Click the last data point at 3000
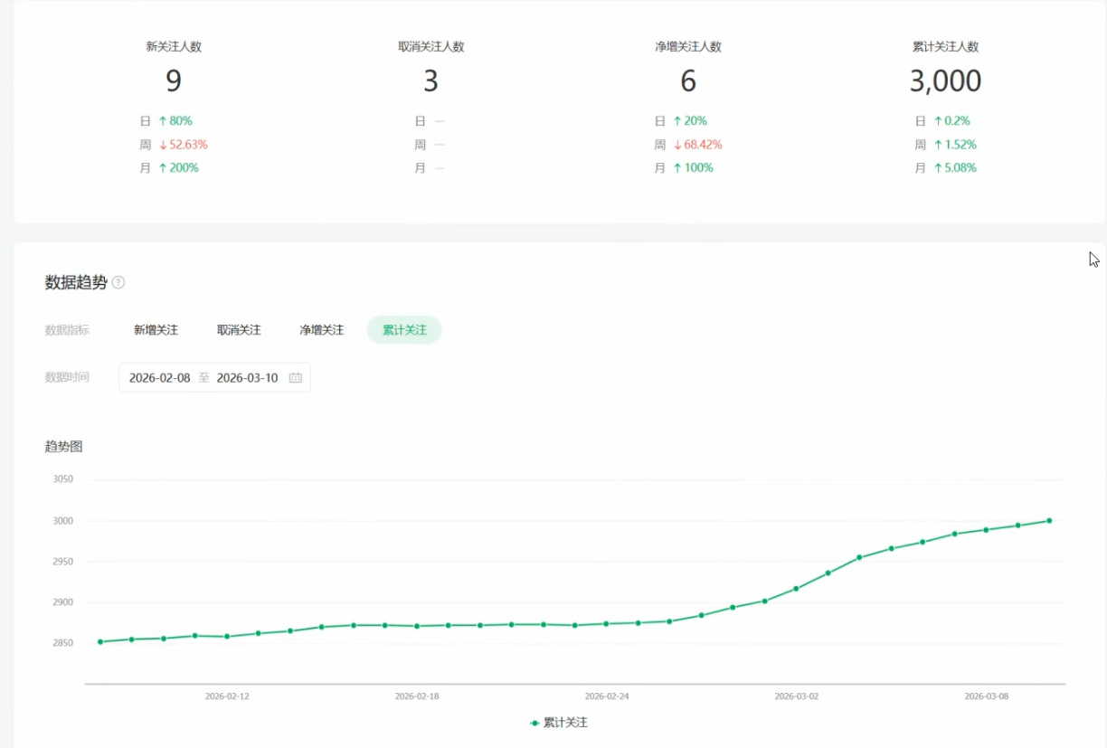This screenshot has width=1107, height=748. click(x=1049, y=520)
